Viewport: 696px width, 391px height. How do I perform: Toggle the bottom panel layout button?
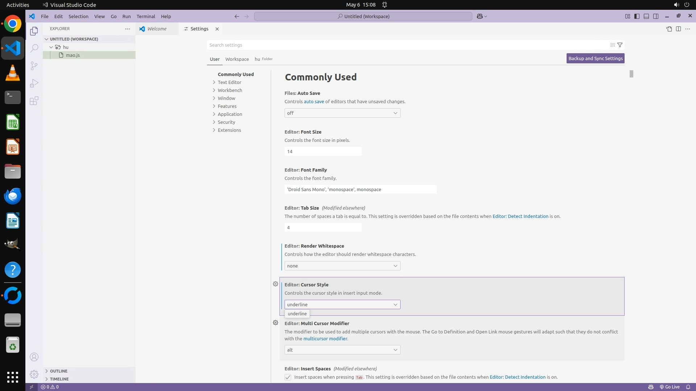click(x=646, y=16)
